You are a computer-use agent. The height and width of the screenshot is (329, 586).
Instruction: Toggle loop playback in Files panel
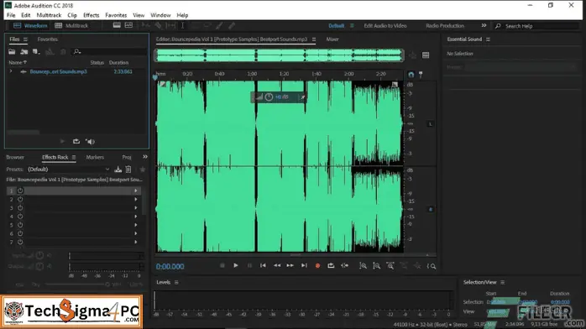click(x=76, y=142)
